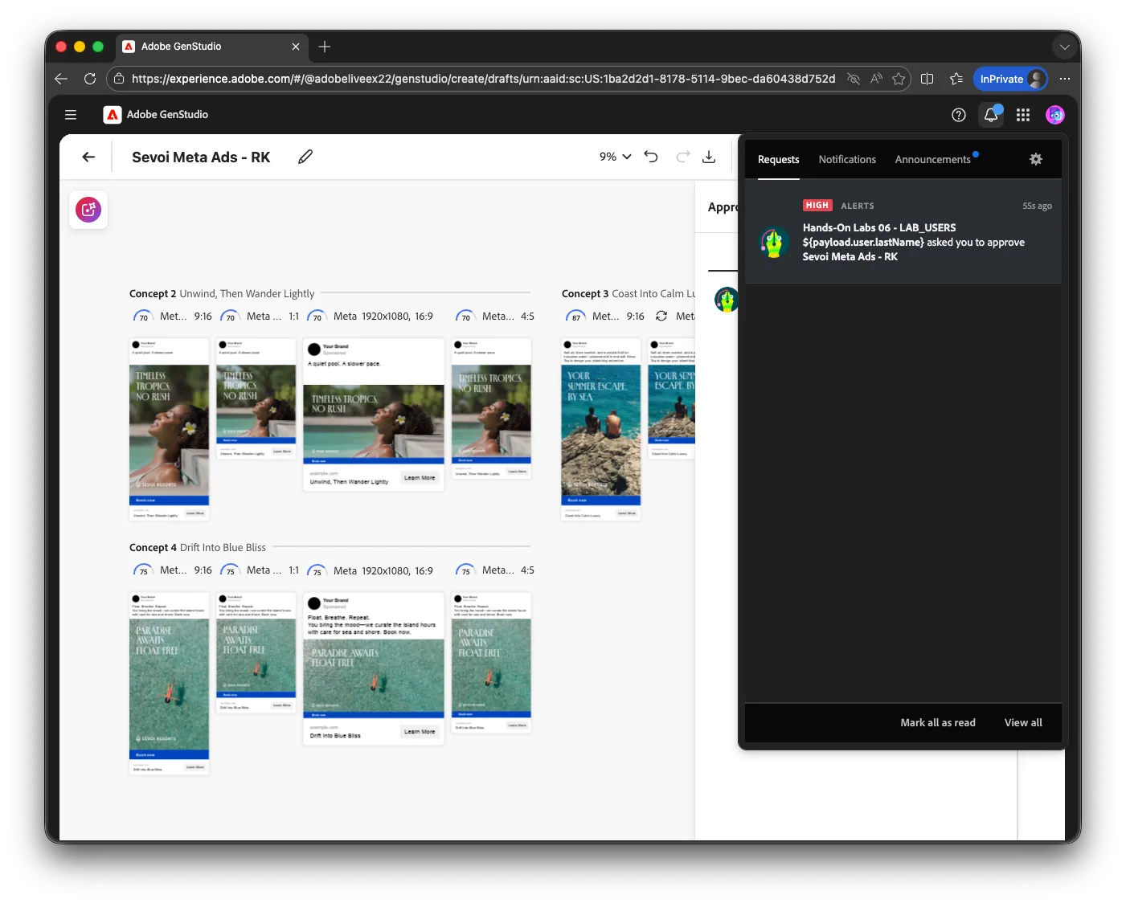The image size is (1126, 903).
Task: Click the notifications bell icon
Action: (991, 115)
